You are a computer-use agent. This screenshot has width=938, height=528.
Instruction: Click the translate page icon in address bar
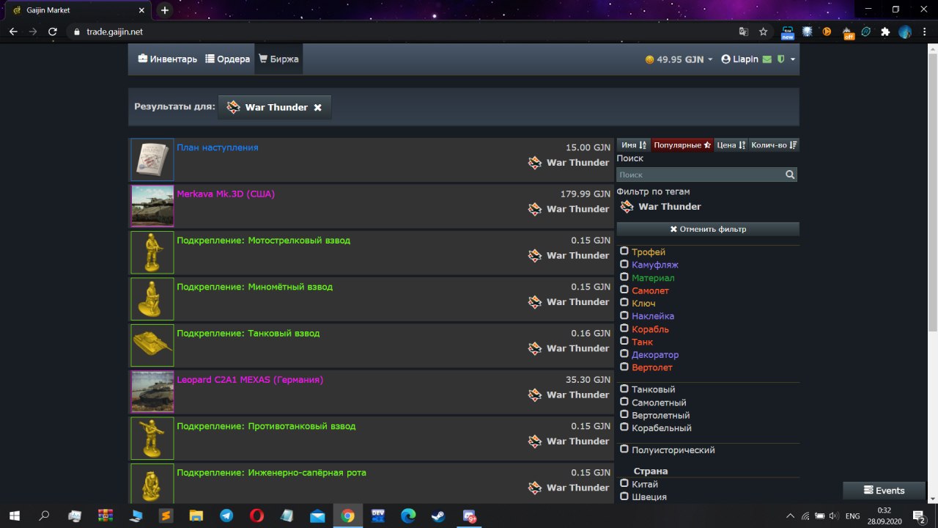pos(744,32)
